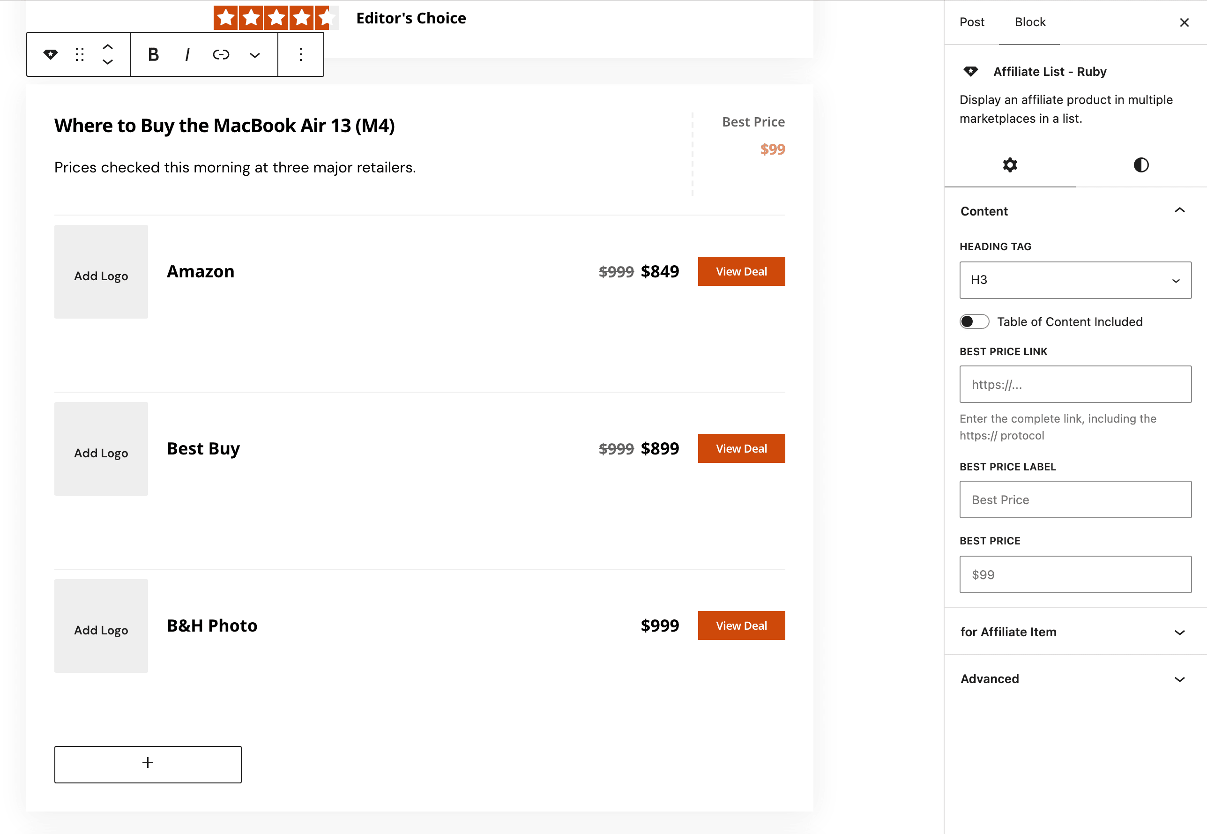The height and width of the screenshot is (834, 1207).
Task: Switch to the Post tab
Action: click(971, 22)
